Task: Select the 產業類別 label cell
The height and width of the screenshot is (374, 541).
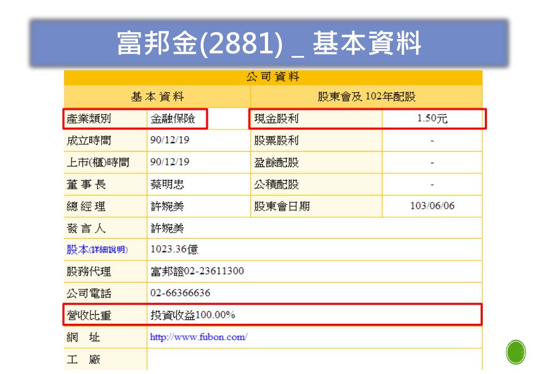Action: coord(106,119)
